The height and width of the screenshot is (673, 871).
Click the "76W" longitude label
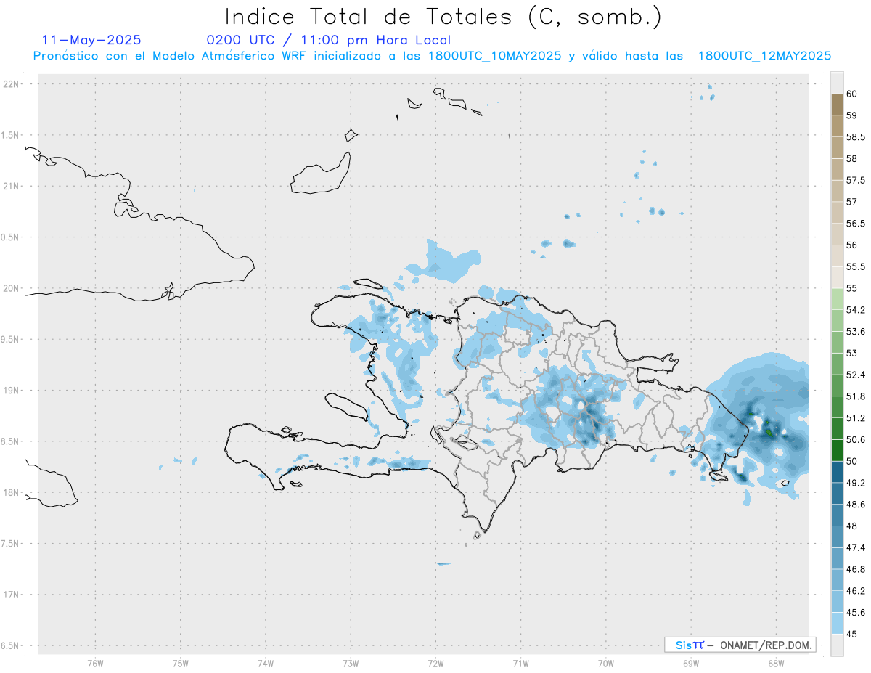pos(95,664)
